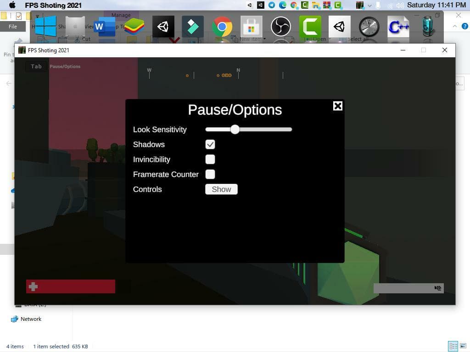
Task: Click the Tab key hint in the game HUD
Action: pos(36,66)
